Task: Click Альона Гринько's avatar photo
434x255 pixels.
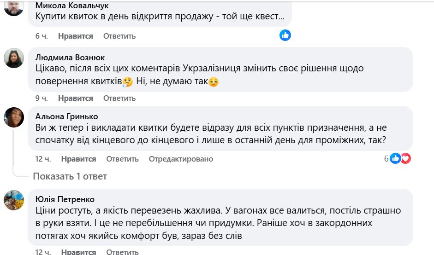Action: (14, 117)
